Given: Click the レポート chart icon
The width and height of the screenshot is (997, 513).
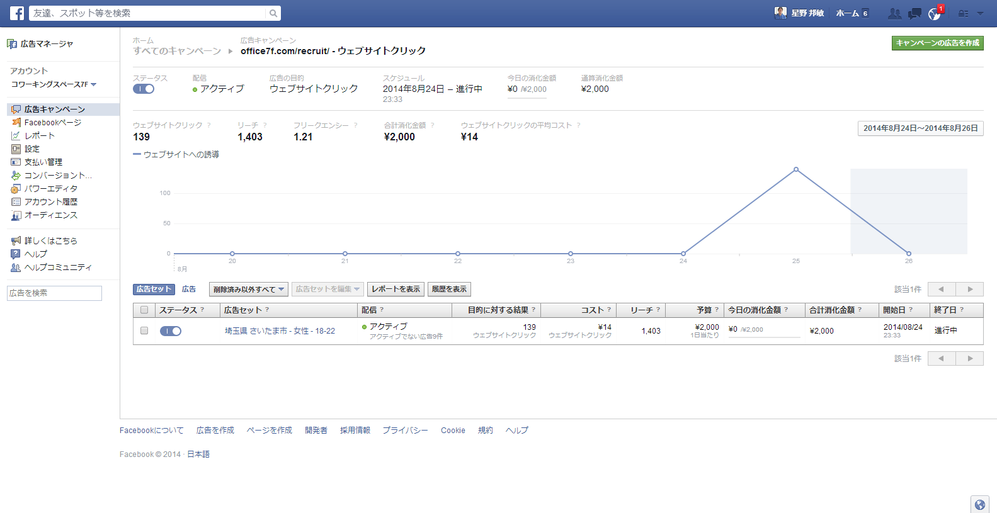Looking at the screenshot, I should click(16, 136).
